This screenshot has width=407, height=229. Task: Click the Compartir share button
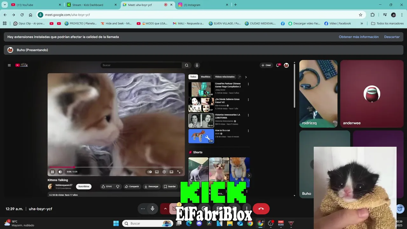pos(132,186)
